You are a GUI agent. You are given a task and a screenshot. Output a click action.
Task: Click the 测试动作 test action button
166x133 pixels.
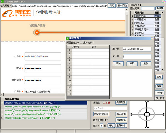(121, 120)
